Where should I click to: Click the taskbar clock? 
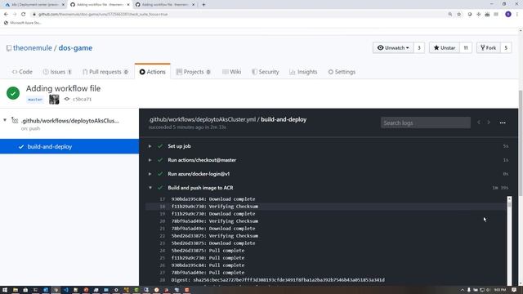(x=499, y=290)
